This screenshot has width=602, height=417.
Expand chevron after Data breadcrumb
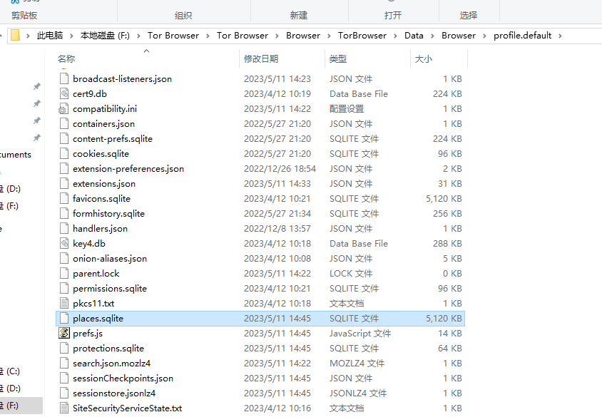pyautogui.click(x=432, y=36)
